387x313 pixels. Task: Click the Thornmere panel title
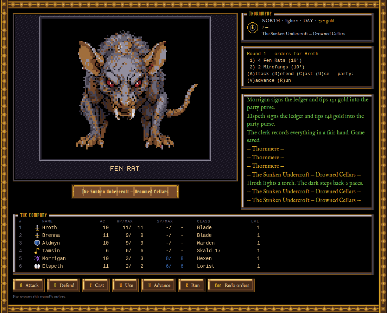260,14
